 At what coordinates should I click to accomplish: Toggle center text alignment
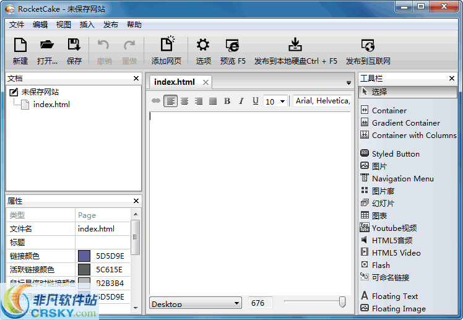(x=184, y=101)
